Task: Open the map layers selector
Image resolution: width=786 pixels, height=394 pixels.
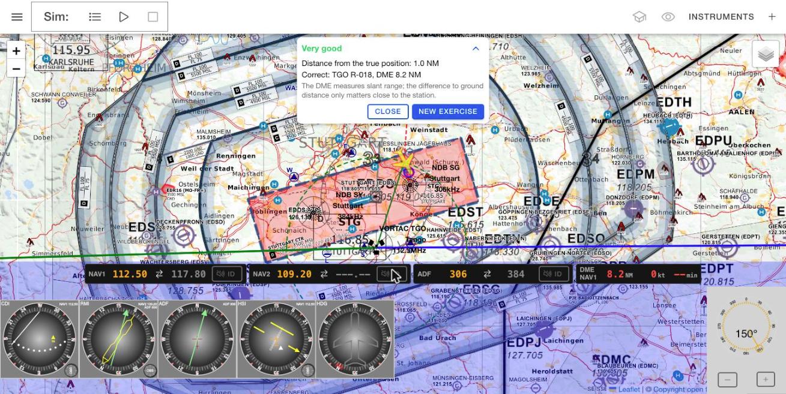Action: tap(766, 55)
